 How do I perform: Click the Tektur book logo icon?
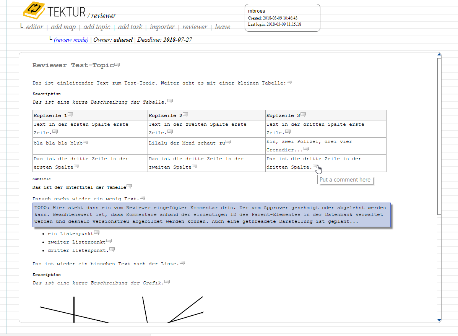point(34,10)
